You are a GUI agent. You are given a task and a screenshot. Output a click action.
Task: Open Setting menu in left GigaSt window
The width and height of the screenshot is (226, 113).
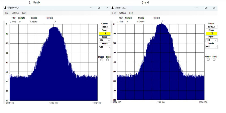click(x=15, y=13)
